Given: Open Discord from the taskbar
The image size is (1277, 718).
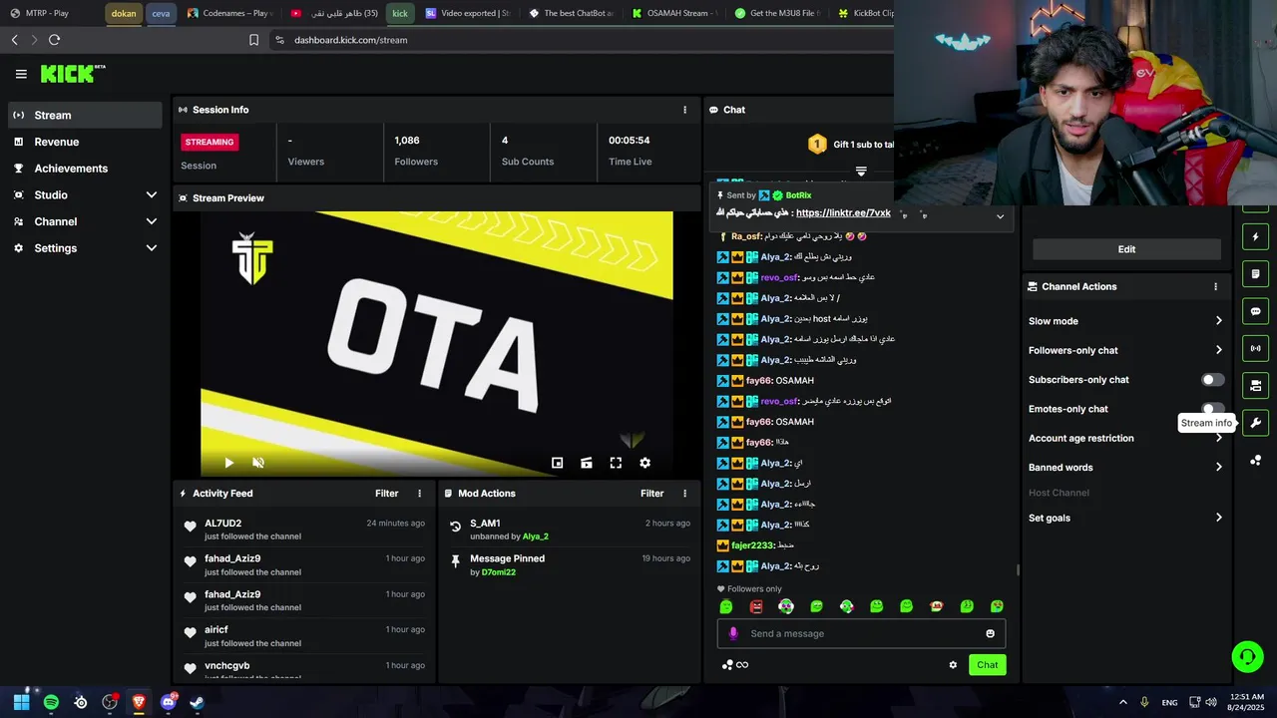Looking at the screenshot, I should pos(168,702).
